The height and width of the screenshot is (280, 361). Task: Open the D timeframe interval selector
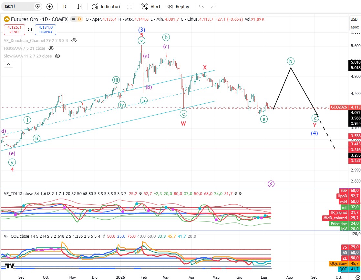tap(65, 7)
